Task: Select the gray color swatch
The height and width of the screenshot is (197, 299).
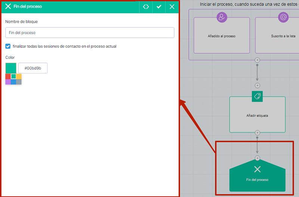Action: 19,82
